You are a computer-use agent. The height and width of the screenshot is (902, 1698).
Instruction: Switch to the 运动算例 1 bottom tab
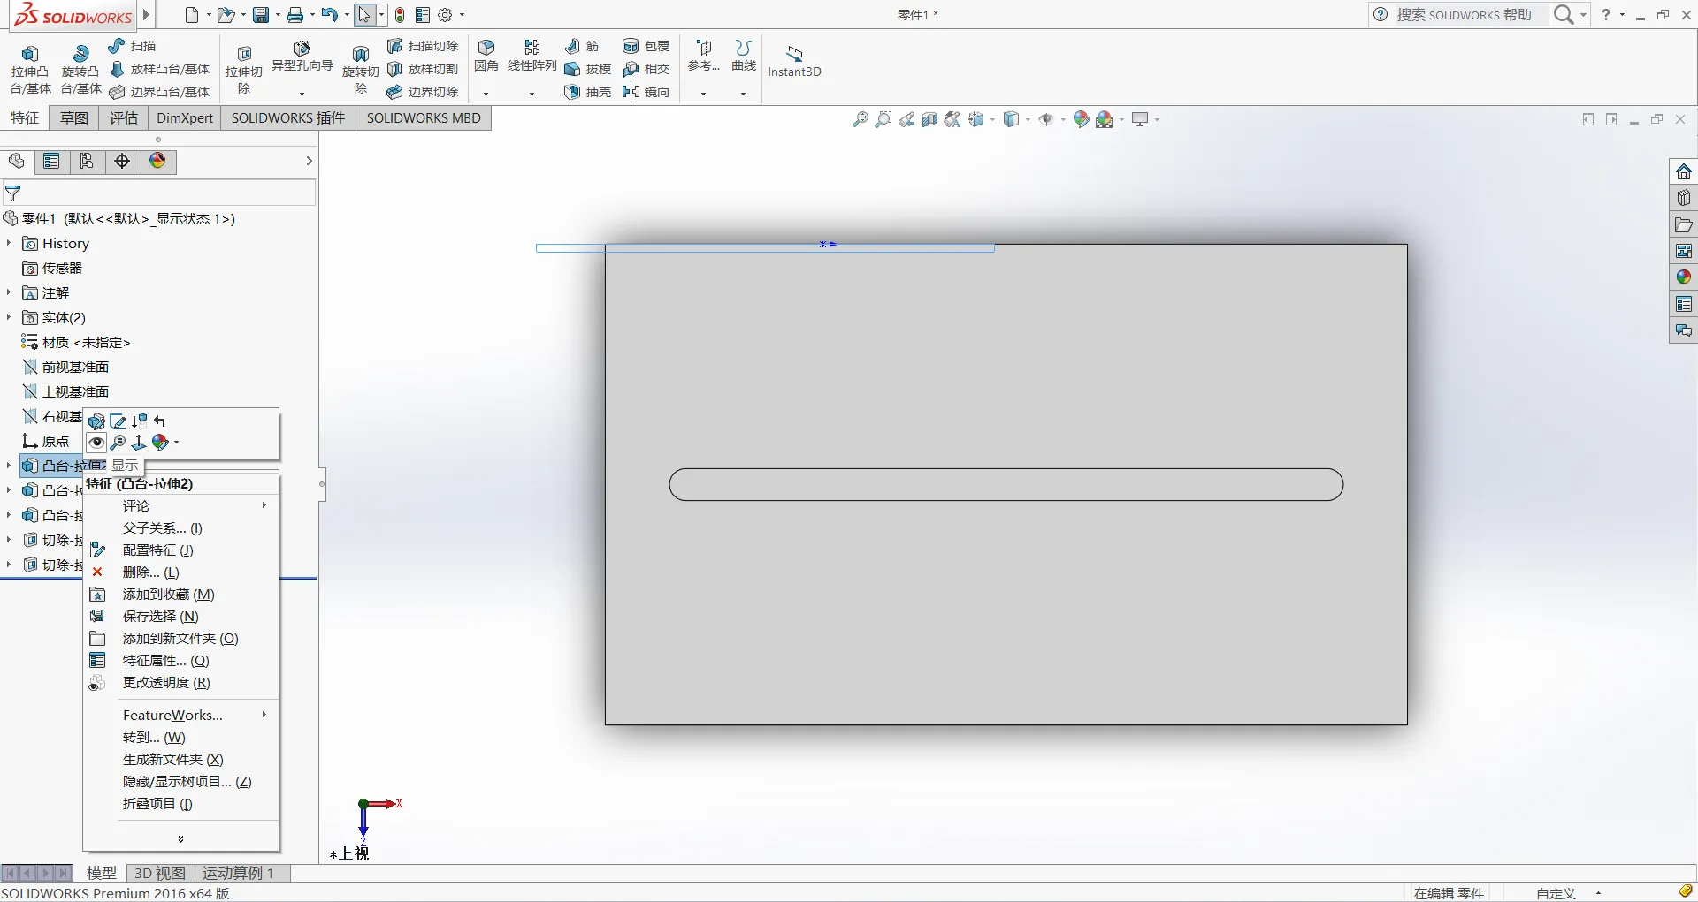point(238,873)
